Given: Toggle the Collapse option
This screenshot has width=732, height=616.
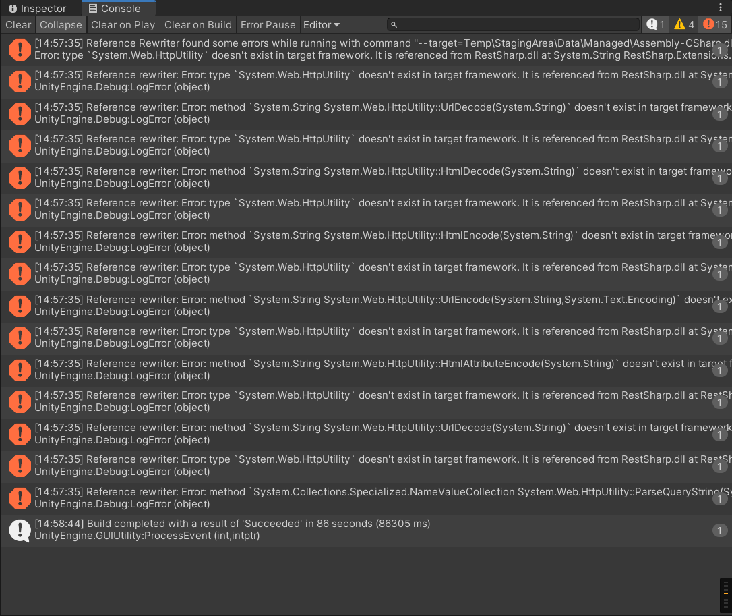Looking at the screenshot, I should (61, 24).
